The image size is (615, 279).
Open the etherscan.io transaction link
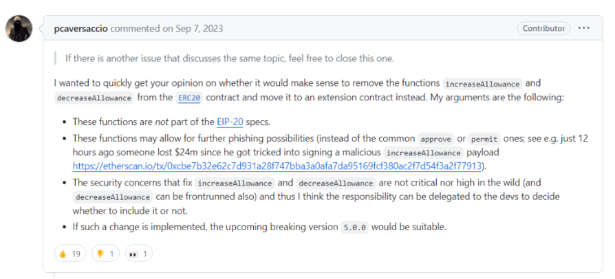[277, 166]
